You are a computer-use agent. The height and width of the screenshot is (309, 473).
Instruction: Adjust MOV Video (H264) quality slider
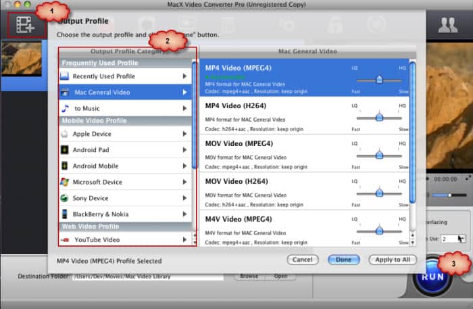point(379,193)
